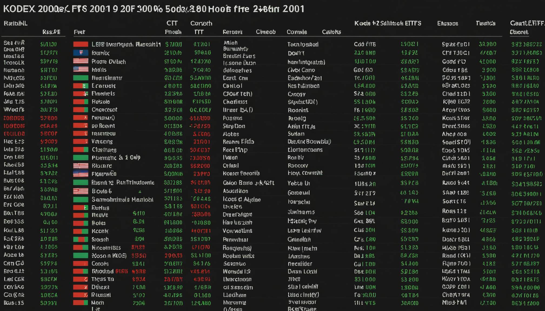Click the "Posgres" cell

click(232, 118)
